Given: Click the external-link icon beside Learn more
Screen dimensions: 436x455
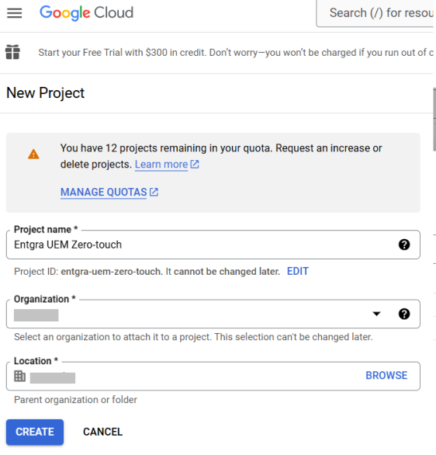Looking at the screenshot, I should 195,165.
